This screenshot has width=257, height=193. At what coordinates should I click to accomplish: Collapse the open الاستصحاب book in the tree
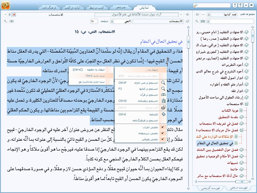click(x=246, y=104)
